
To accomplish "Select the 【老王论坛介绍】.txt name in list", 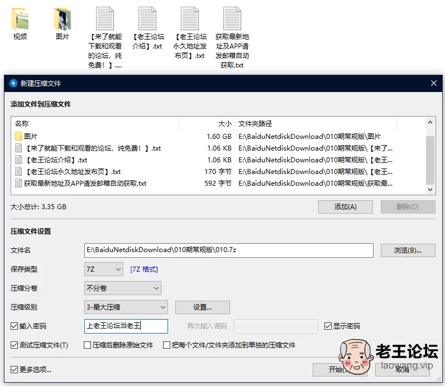I will coord(56,160).
